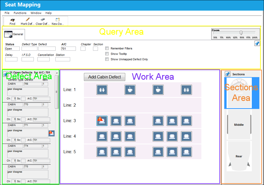
Task: Select the last seat on Line 5
Action: tap(186, 152)
